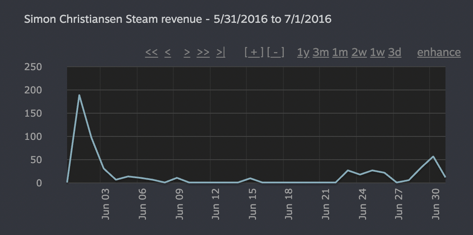Click the Jun 03 x-axis label
473x235 pixels.
pyautogui.click(x=106, y=208)
